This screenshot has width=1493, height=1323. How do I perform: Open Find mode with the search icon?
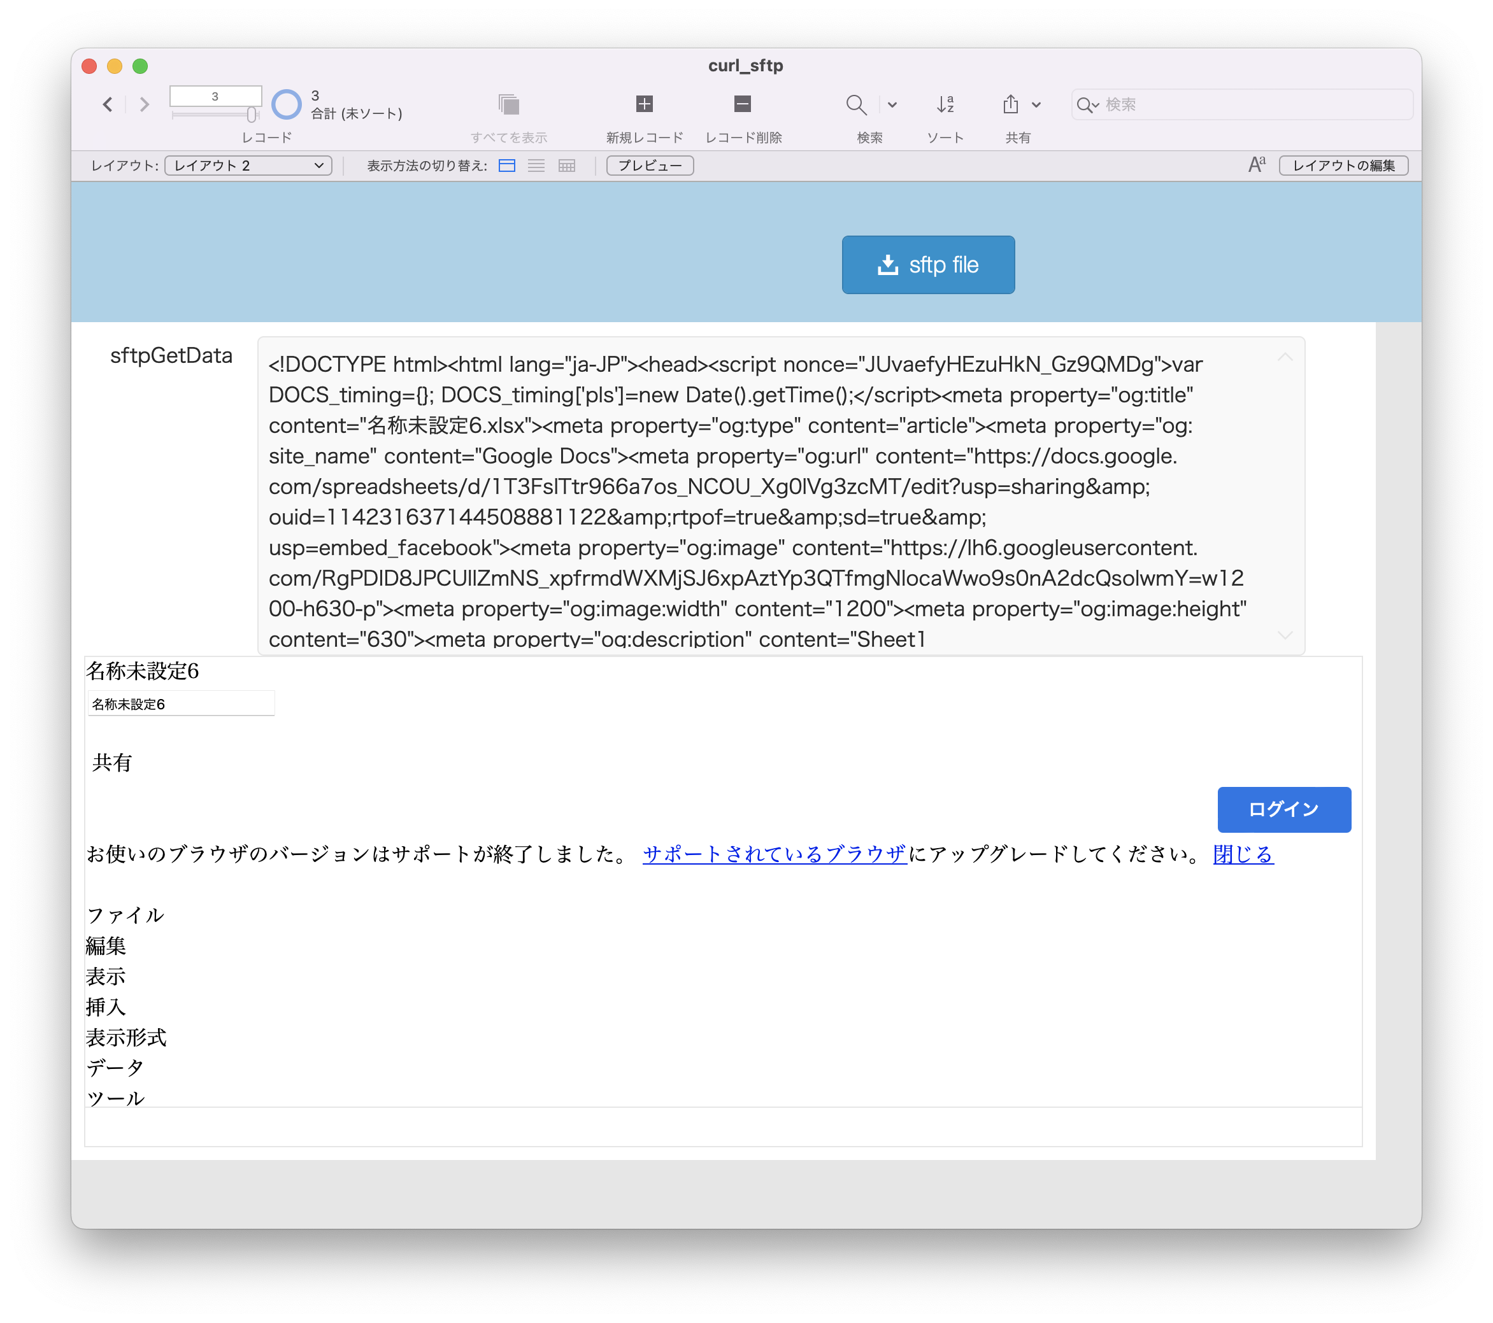click(857, 104)
